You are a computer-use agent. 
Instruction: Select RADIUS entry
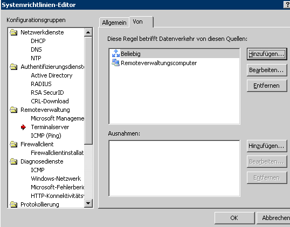pos(41,84)
